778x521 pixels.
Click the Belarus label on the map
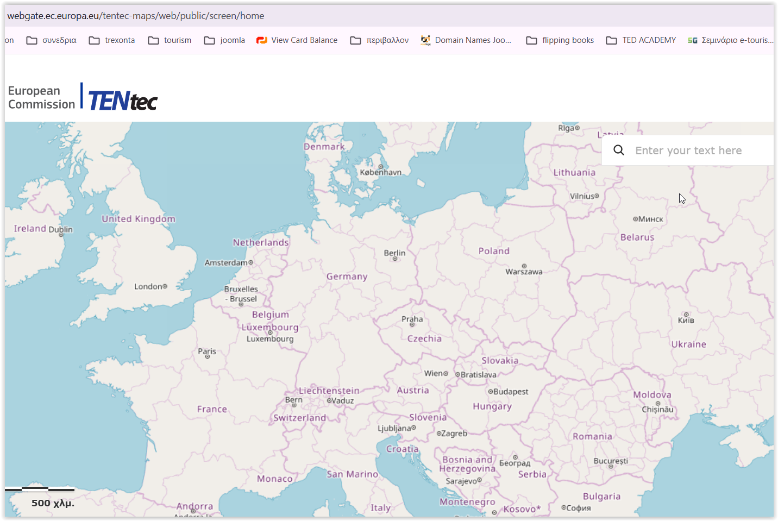click(637, 237)
